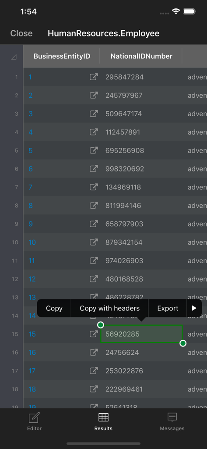The height and width of the screenshot is (449, 207).
Task: Open the external link icon for row 16
Action: [94, 352]
